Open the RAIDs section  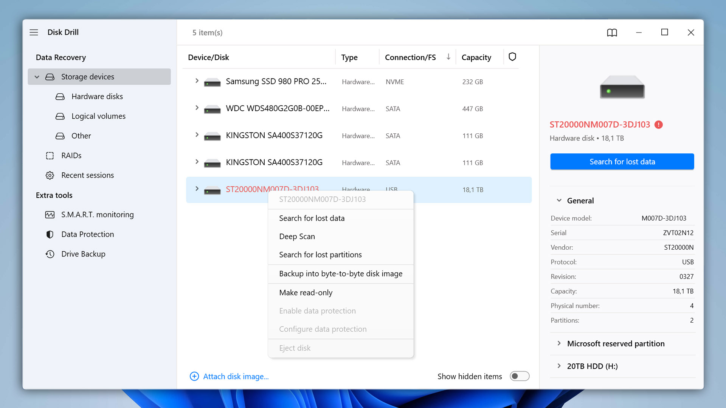pyautogui.click(x=71, y=155)
